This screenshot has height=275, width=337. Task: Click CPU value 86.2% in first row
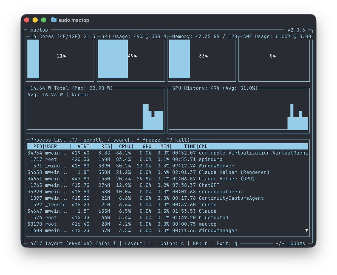pos(124,153)
